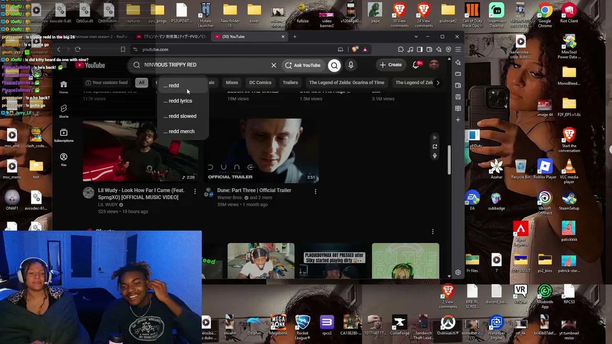Select the Hytale Launcher desktop icon
Viewport: 612px width, 344px height.
coord(206,16)
